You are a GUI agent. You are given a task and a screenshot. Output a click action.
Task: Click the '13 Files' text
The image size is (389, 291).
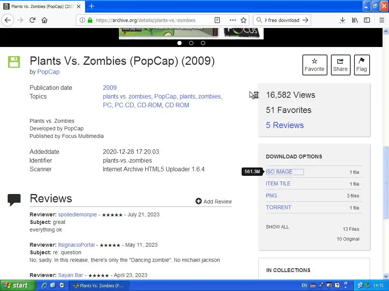point(351,229)
